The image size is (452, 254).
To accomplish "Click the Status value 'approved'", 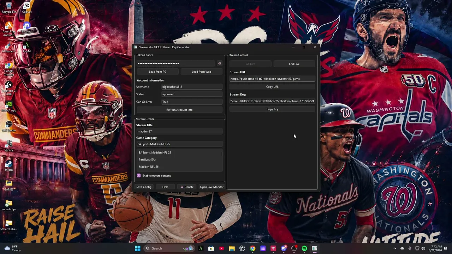I will [x=192, y=95].
